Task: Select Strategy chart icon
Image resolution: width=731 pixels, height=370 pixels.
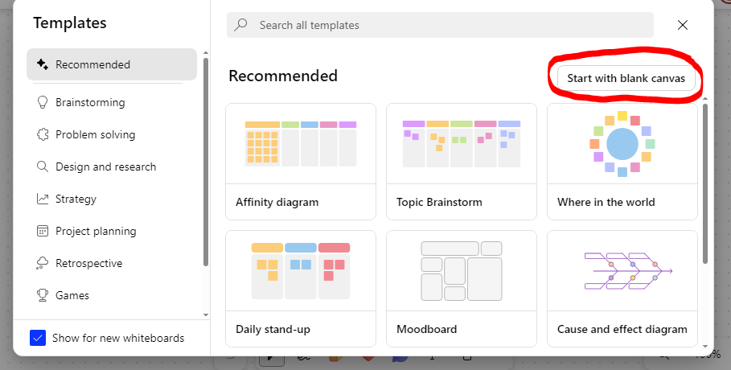Action: click(43, 199)
